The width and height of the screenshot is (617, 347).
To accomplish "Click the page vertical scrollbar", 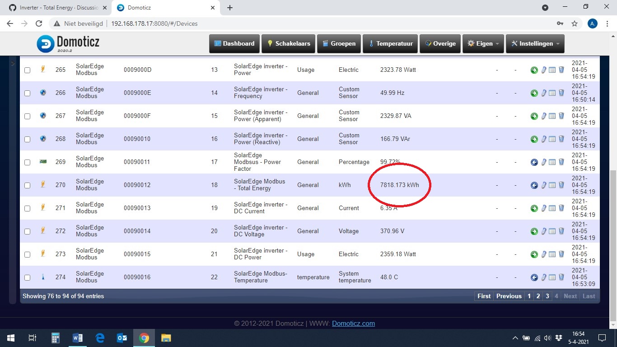I will tap(613, 245).
